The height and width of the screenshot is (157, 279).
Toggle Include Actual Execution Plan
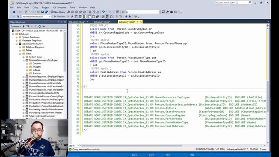[89, 17]
